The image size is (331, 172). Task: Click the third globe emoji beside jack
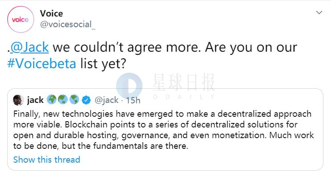point(74,100)
